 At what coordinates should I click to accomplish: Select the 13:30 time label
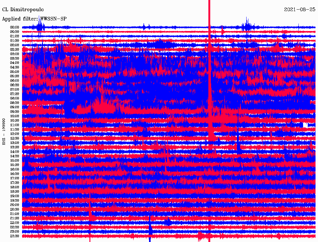(x=15, y=147)
